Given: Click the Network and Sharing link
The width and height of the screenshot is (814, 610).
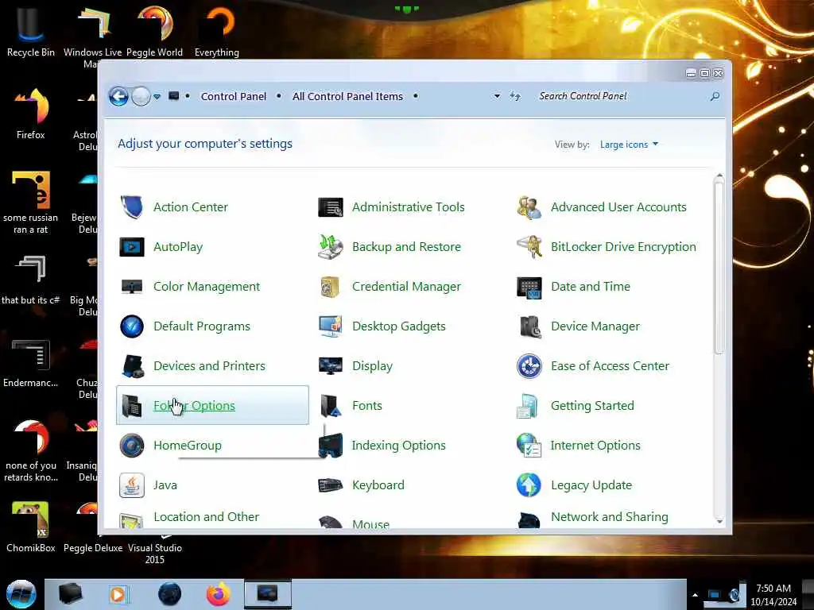Looking at the screenshot, I should (x=610, y=517).
